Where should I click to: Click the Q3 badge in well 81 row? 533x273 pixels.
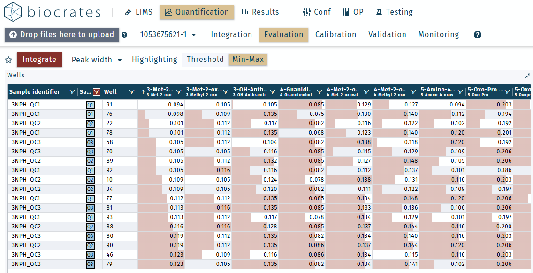[91, 208]
